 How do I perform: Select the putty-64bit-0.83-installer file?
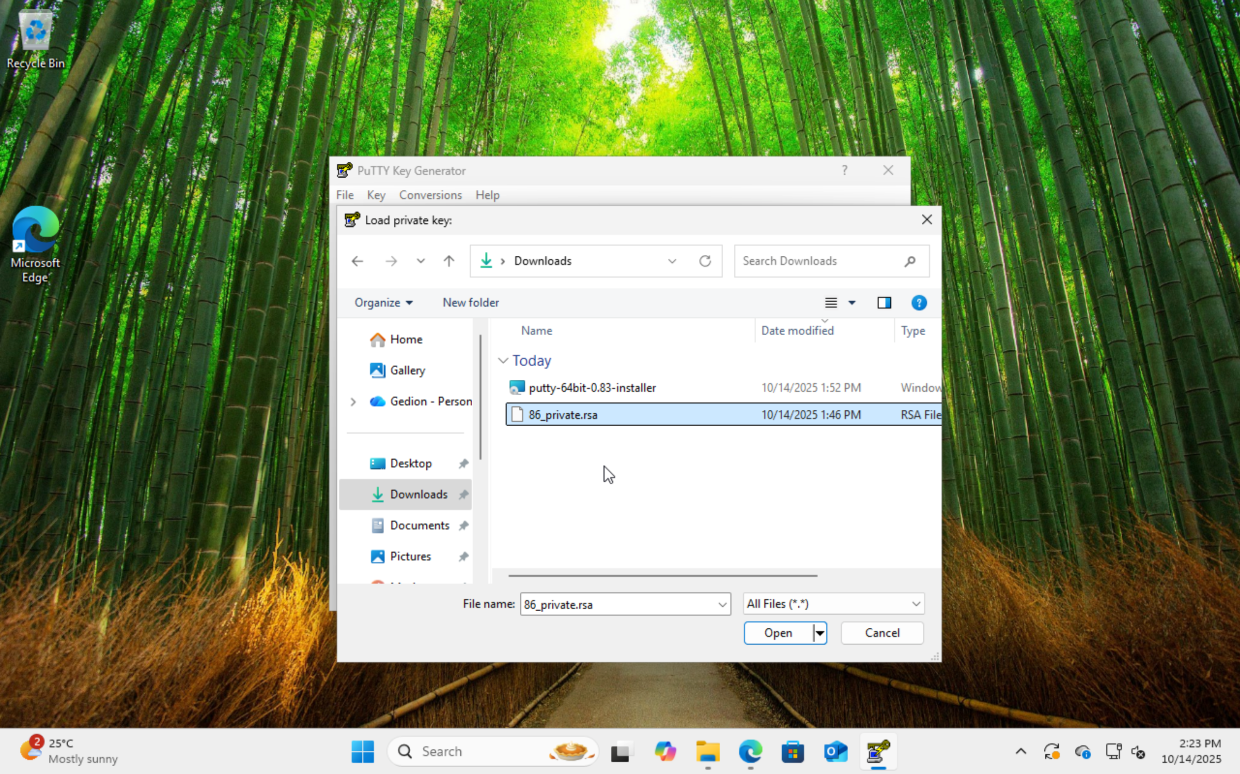tap(592, 387)
